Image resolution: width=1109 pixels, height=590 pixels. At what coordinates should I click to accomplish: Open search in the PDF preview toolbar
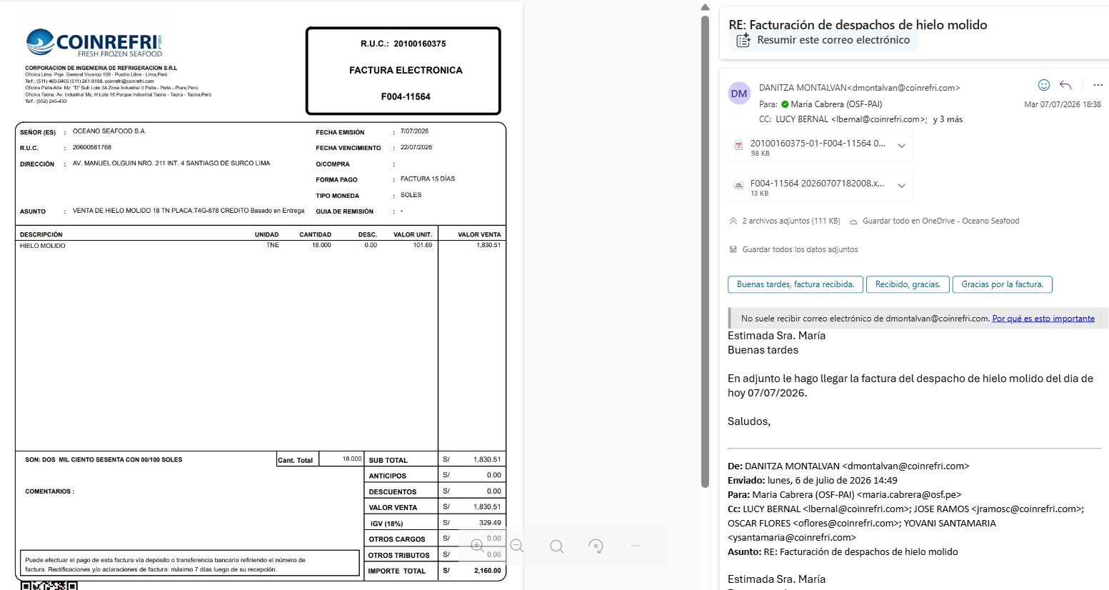[x=557, y=546]
